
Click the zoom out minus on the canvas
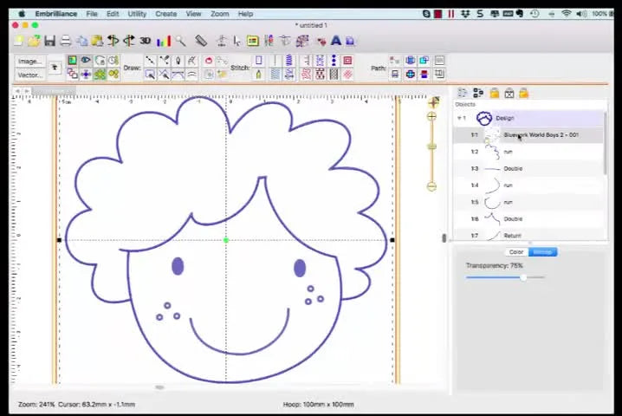(431, 186)
